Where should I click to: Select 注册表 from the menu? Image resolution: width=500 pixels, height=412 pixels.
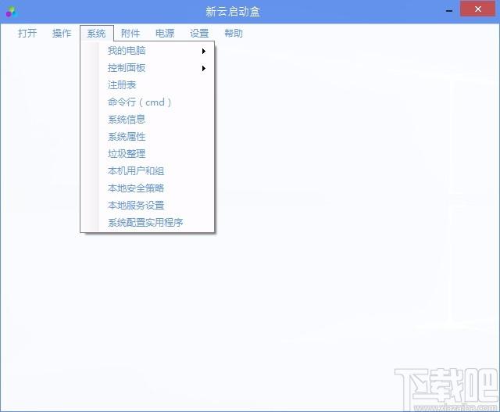pyautogui.click(x=123, y=85)
